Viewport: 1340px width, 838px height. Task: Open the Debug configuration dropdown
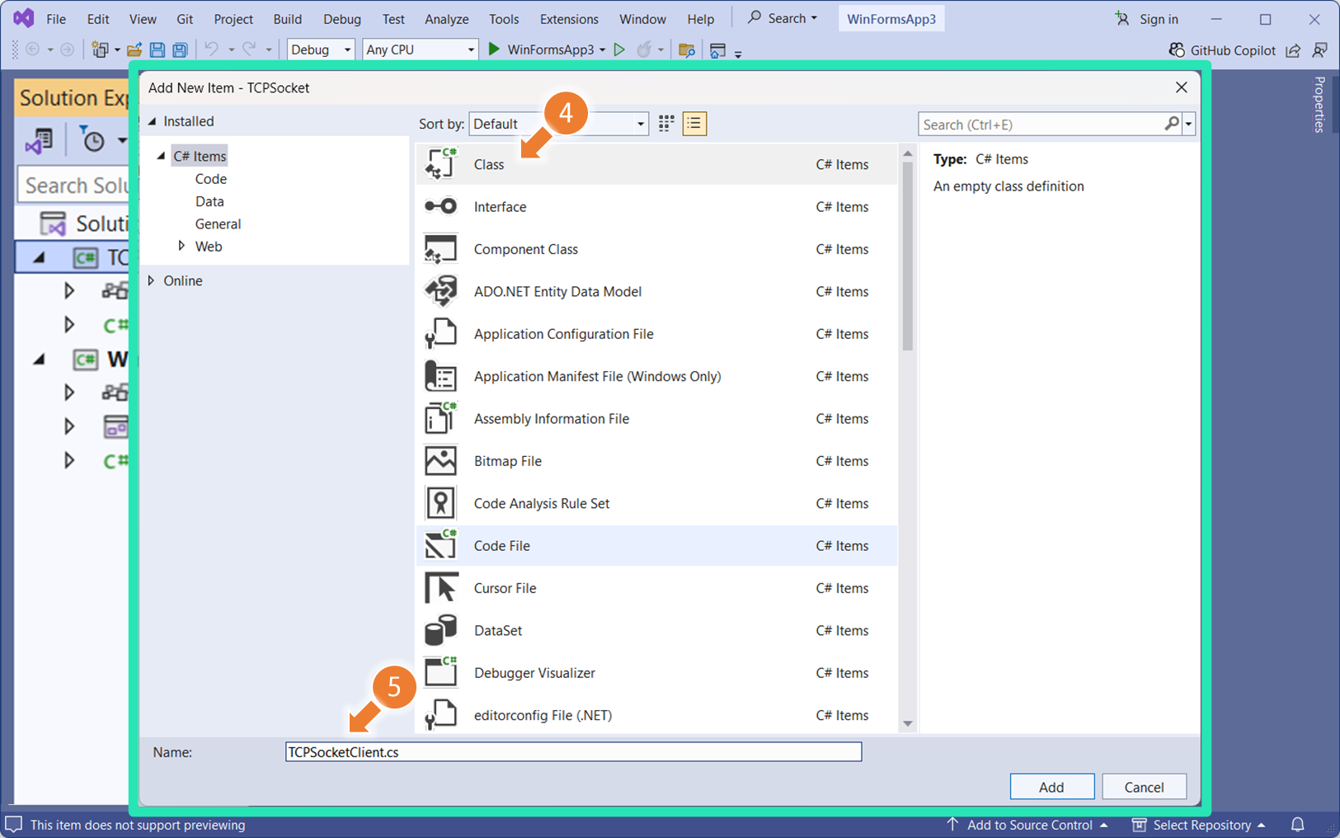(320, 49)
